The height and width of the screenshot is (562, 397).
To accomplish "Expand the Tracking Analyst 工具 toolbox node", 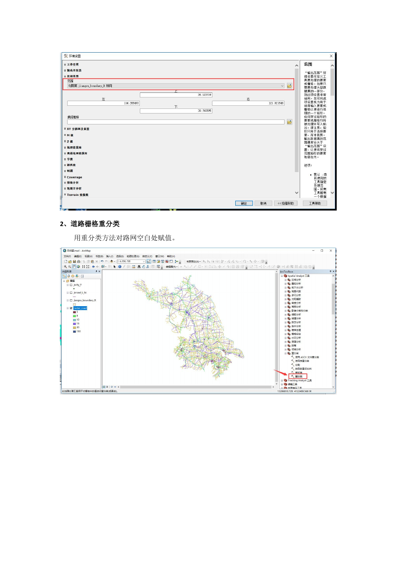I will coord(281,380).
